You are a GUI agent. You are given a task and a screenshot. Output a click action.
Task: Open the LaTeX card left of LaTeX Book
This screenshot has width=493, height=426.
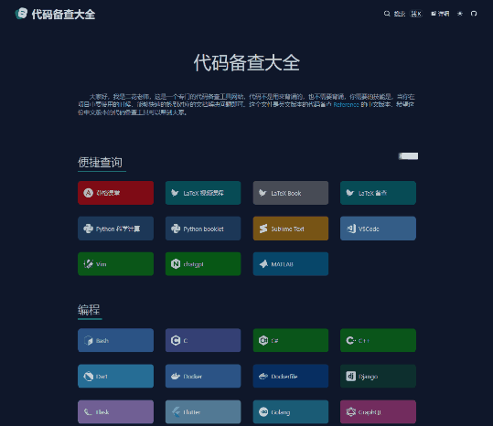coord(203,193)
